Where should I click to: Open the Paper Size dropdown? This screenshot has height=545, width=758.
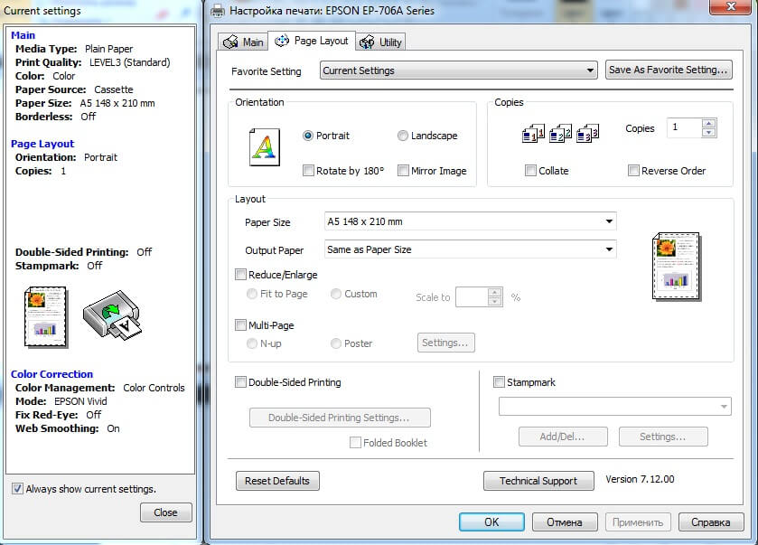[471, 221]
